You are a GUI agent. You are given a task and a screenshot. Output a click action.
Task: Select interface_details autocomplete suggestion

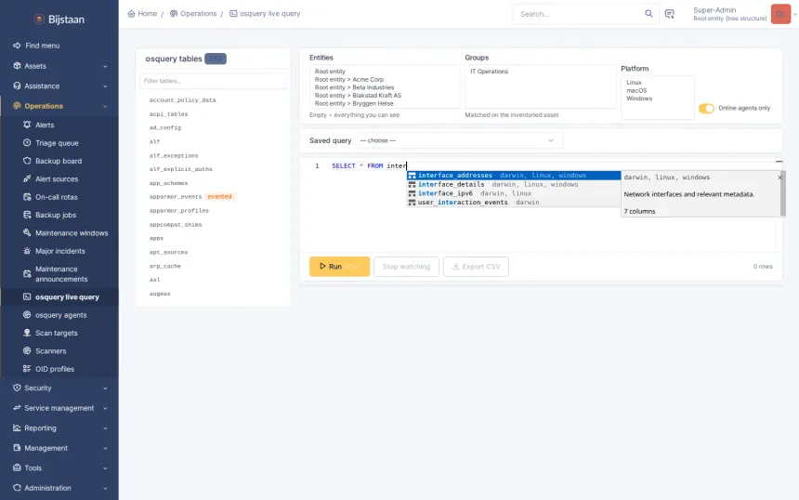pos(514,185)
